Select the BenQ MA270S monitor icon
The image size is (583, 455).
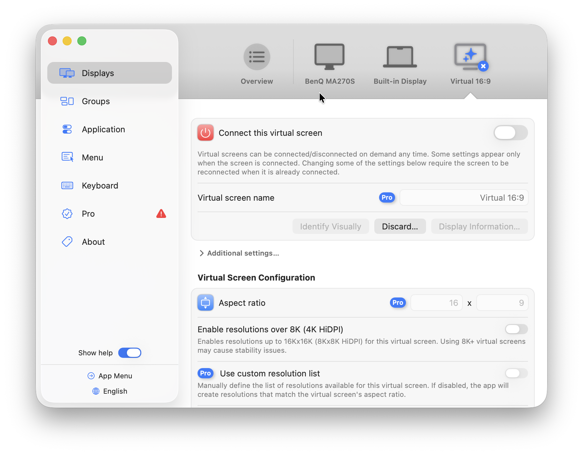[330, 57]
